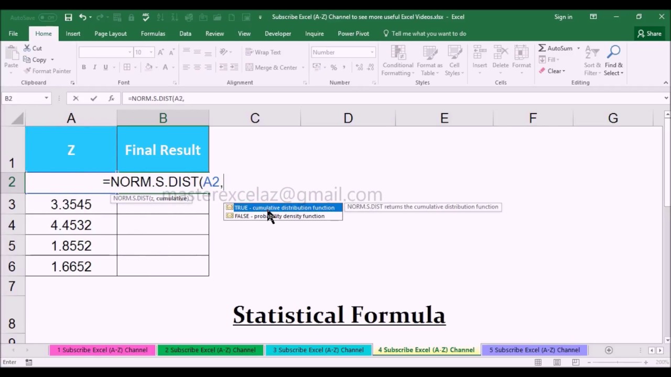The height and width of the screenshot is (377, 671).
Task: Expand the Name Box dropdown
Action: [46, 98]
